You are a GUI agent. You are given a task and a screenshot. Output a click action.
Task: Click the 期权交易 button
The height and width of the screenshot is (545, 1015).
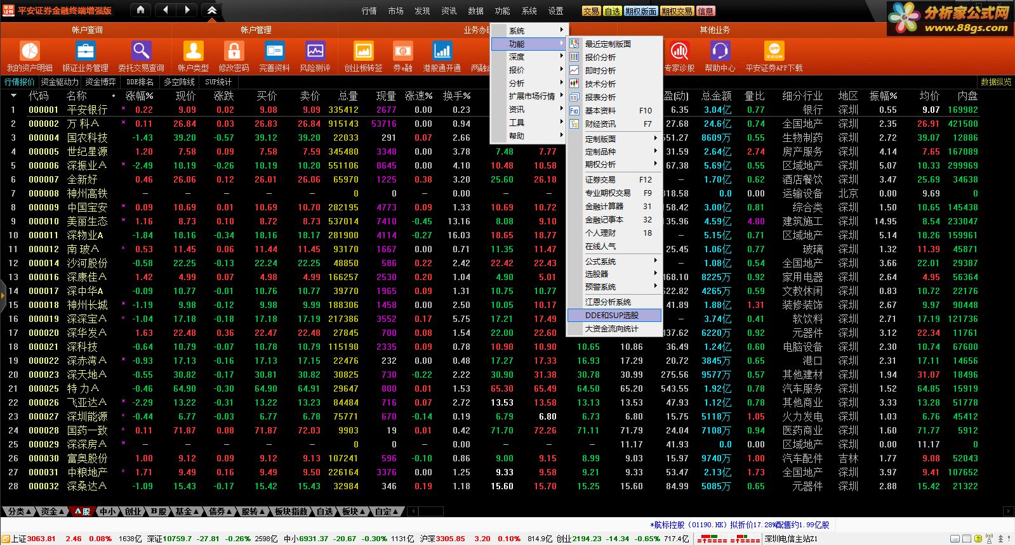(677, 11)
